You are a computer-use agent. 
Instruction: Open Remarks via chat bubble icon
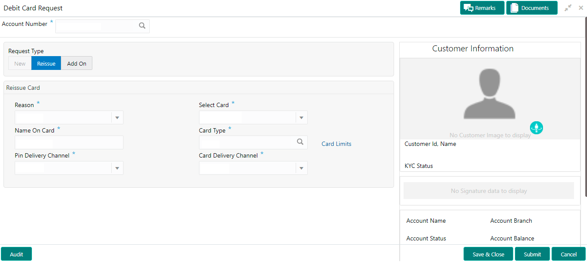469,8
